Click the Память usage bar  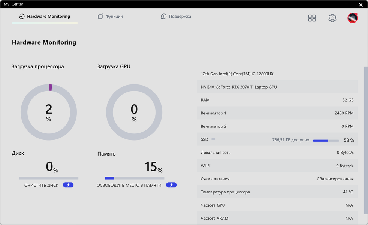pyautogui.click(x=135, y=178)
